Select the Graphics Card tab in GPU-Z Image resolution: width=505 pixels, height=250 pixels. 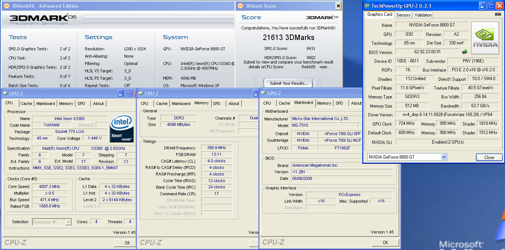[379, 14]
